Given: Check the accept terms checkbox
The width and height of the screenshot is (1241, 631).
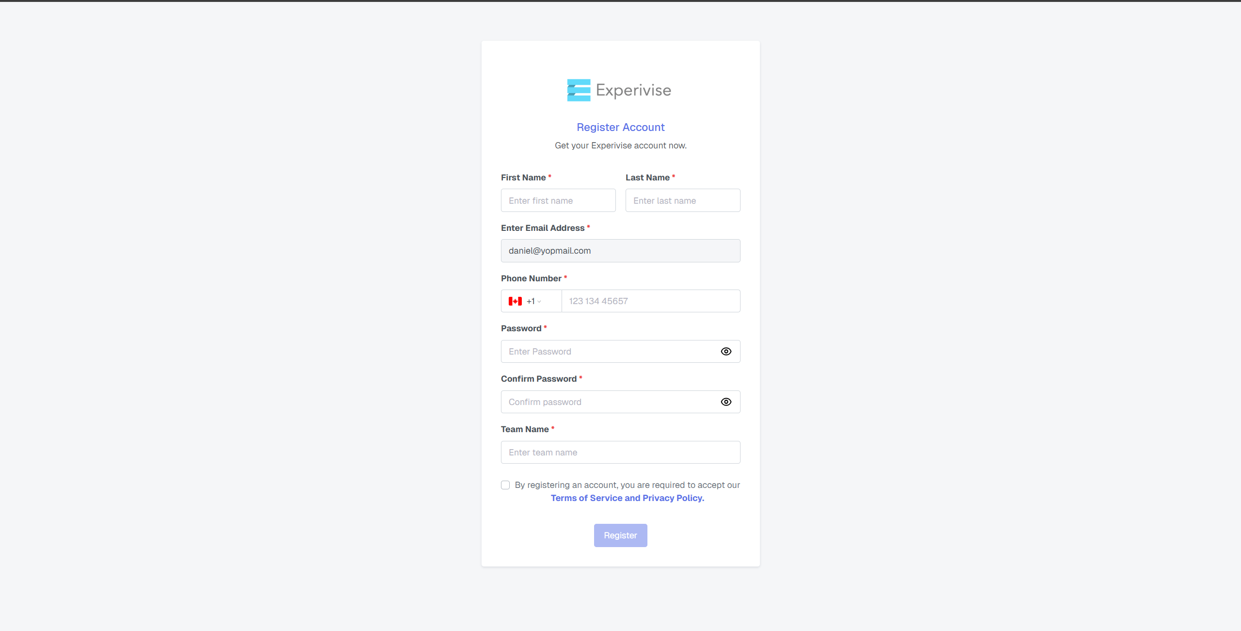Looking at the screenshot, I should tap(505, 485).
